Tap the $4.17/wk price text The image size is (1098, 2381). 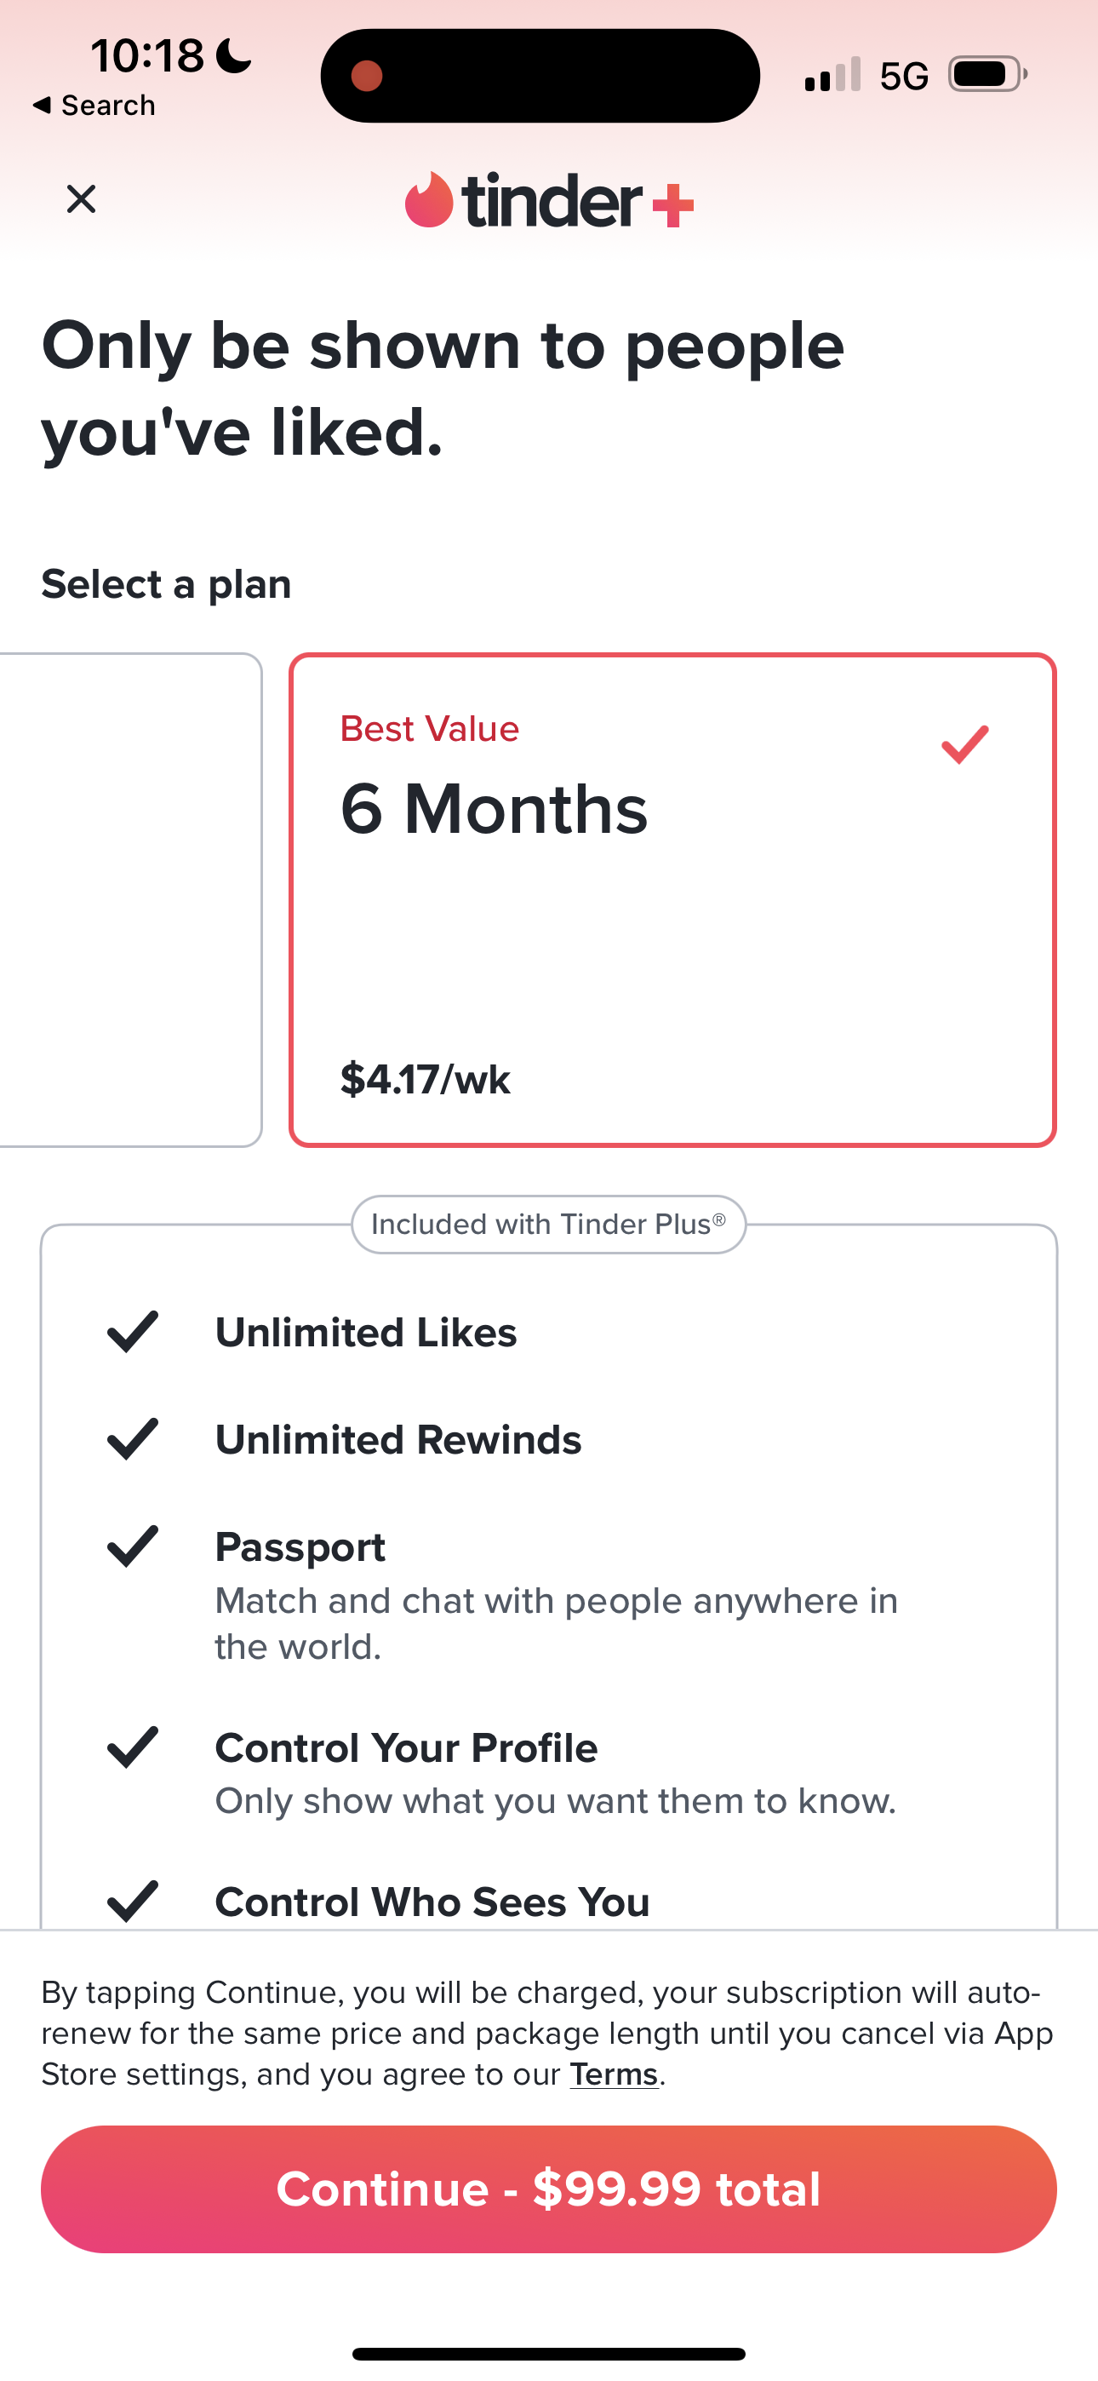click(x=425, y=1080)
